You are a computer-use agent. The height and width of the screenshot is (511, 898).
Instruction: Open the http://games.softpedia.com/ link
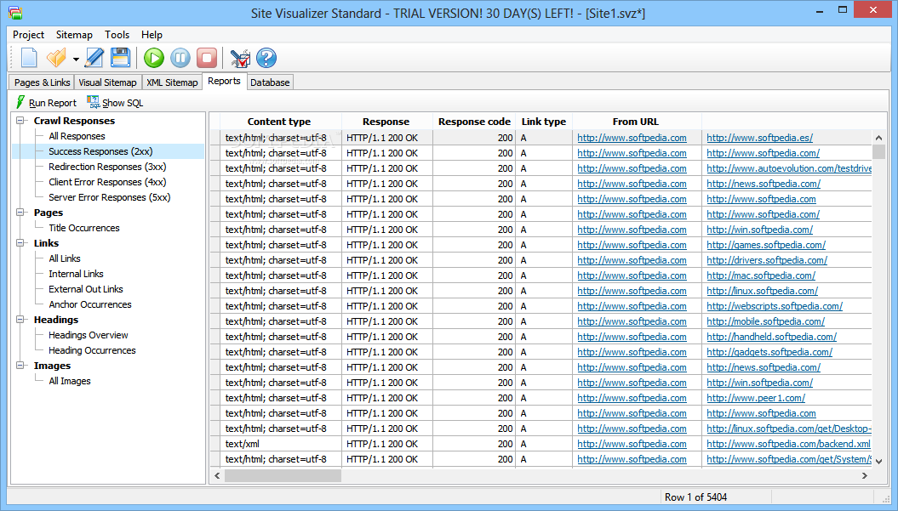pyautogui.click(x=766, y=245)
